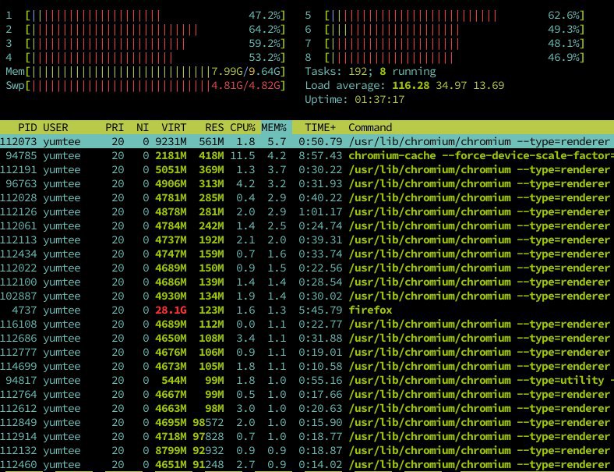The image size is (614, 472).
Task: Sort by the Command column header
Action: tap(370, 127)
